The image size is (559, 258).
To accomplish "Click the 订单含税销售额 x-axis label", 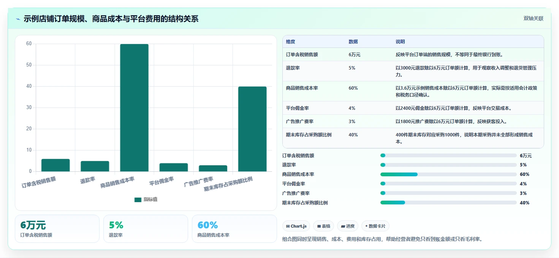I will (39, 182).
